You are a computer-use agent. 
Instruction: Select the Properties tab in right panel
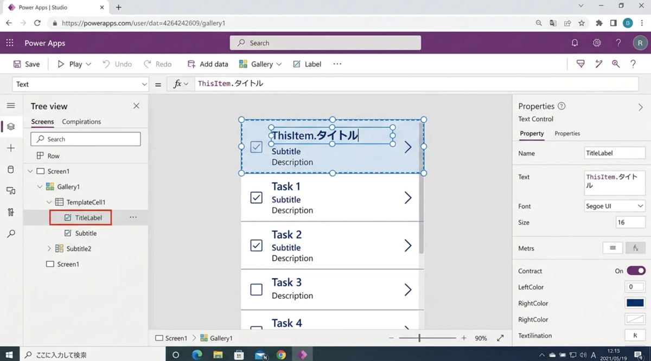pyautogui.click(x=567, y=133)
